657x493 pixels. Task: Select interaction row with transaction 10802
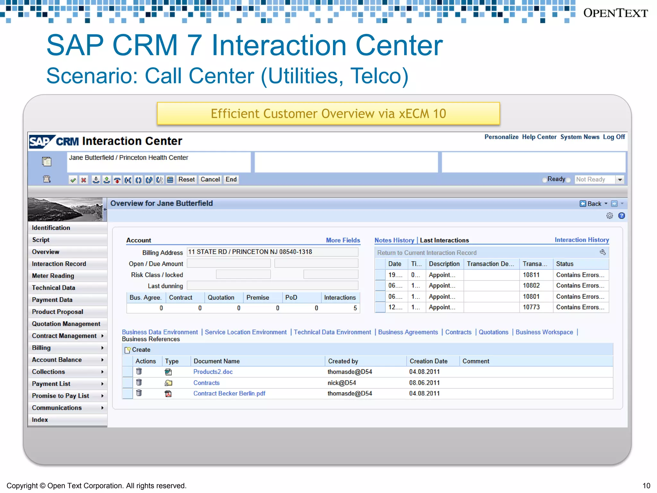380,285
